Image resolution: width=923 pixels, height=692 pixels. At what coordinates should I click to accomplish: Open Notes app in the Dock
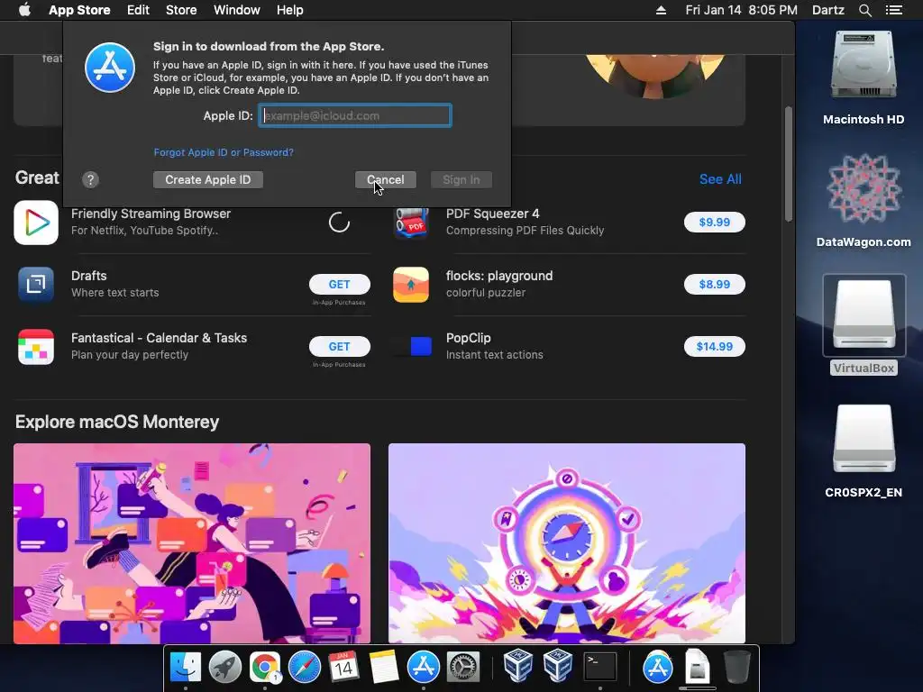[384, 668]
